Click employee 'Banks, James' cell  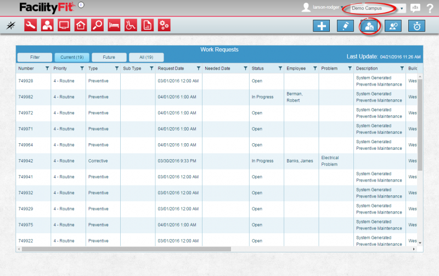[x=300, y=161]
